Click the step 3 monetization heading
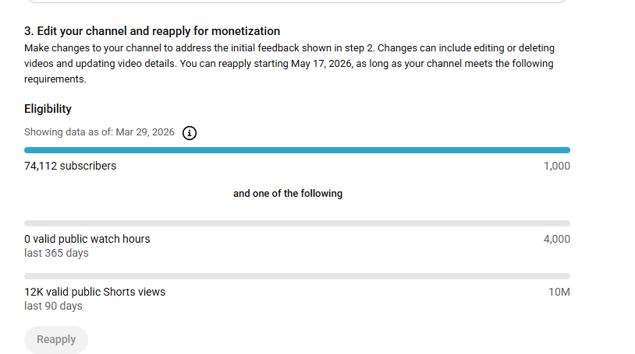Viewport: 635px width, 354px height. click(x=152, y=31)
